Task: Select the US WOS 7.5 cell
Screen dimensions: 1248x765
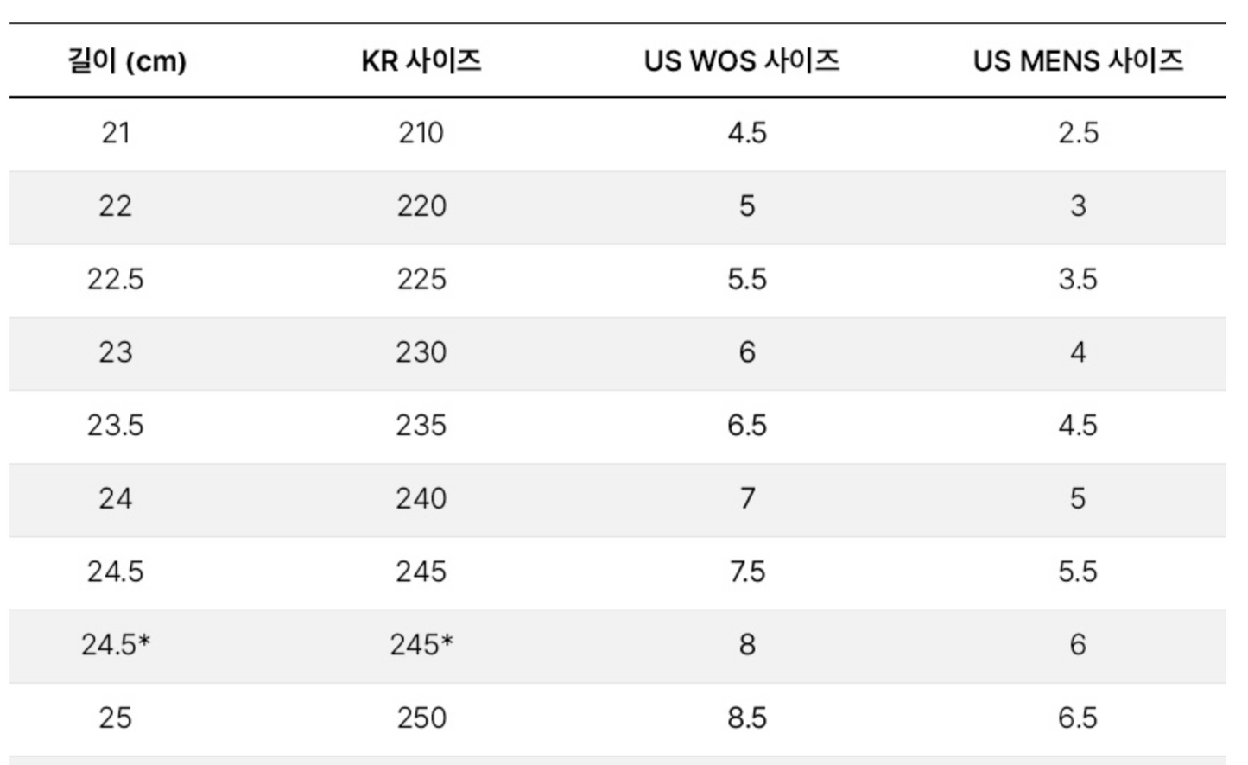Action: click(x=747, y=572)
